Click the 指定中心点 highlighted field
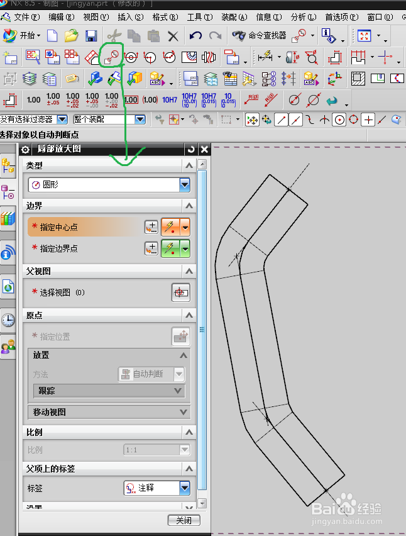406x536 pixels. [84, 227]
